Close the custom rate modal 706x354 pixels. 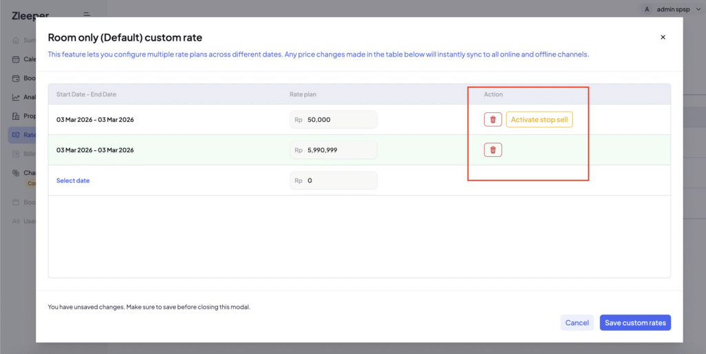663,37
